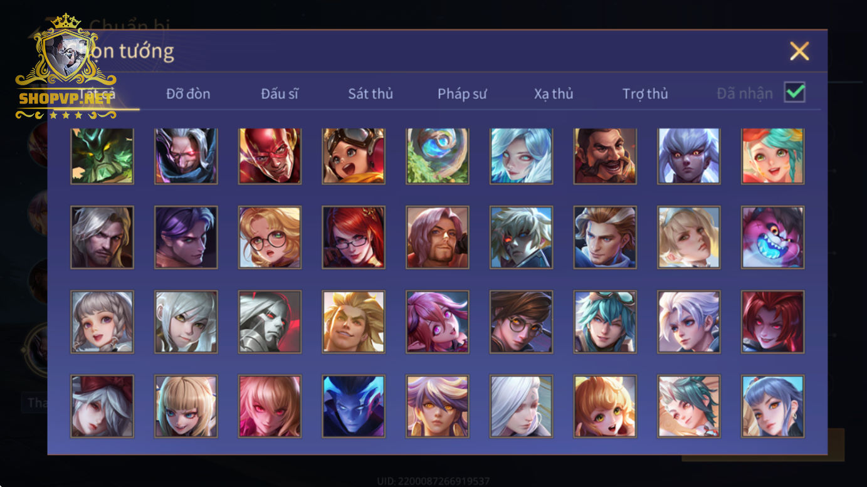Screen dimensions: 867x487
Task: Select the red-haired woman with glasses
Action: [354, 238]
